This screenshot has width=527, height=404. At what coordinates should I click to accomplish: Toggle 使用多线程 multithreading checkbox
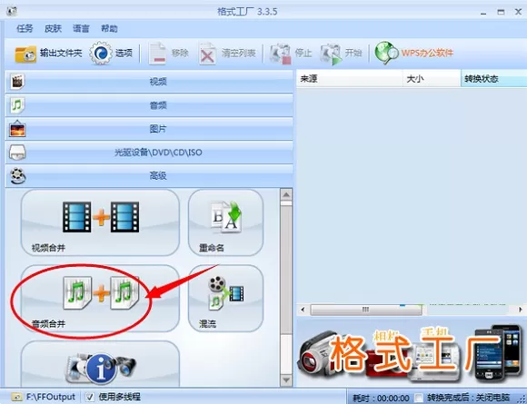89,398
